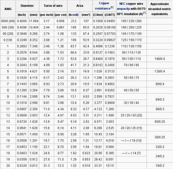Click the 30 / 35 / 40 ampacity cell
The height and width of the screenshot is (169, 173).
(x=131, y=103)
